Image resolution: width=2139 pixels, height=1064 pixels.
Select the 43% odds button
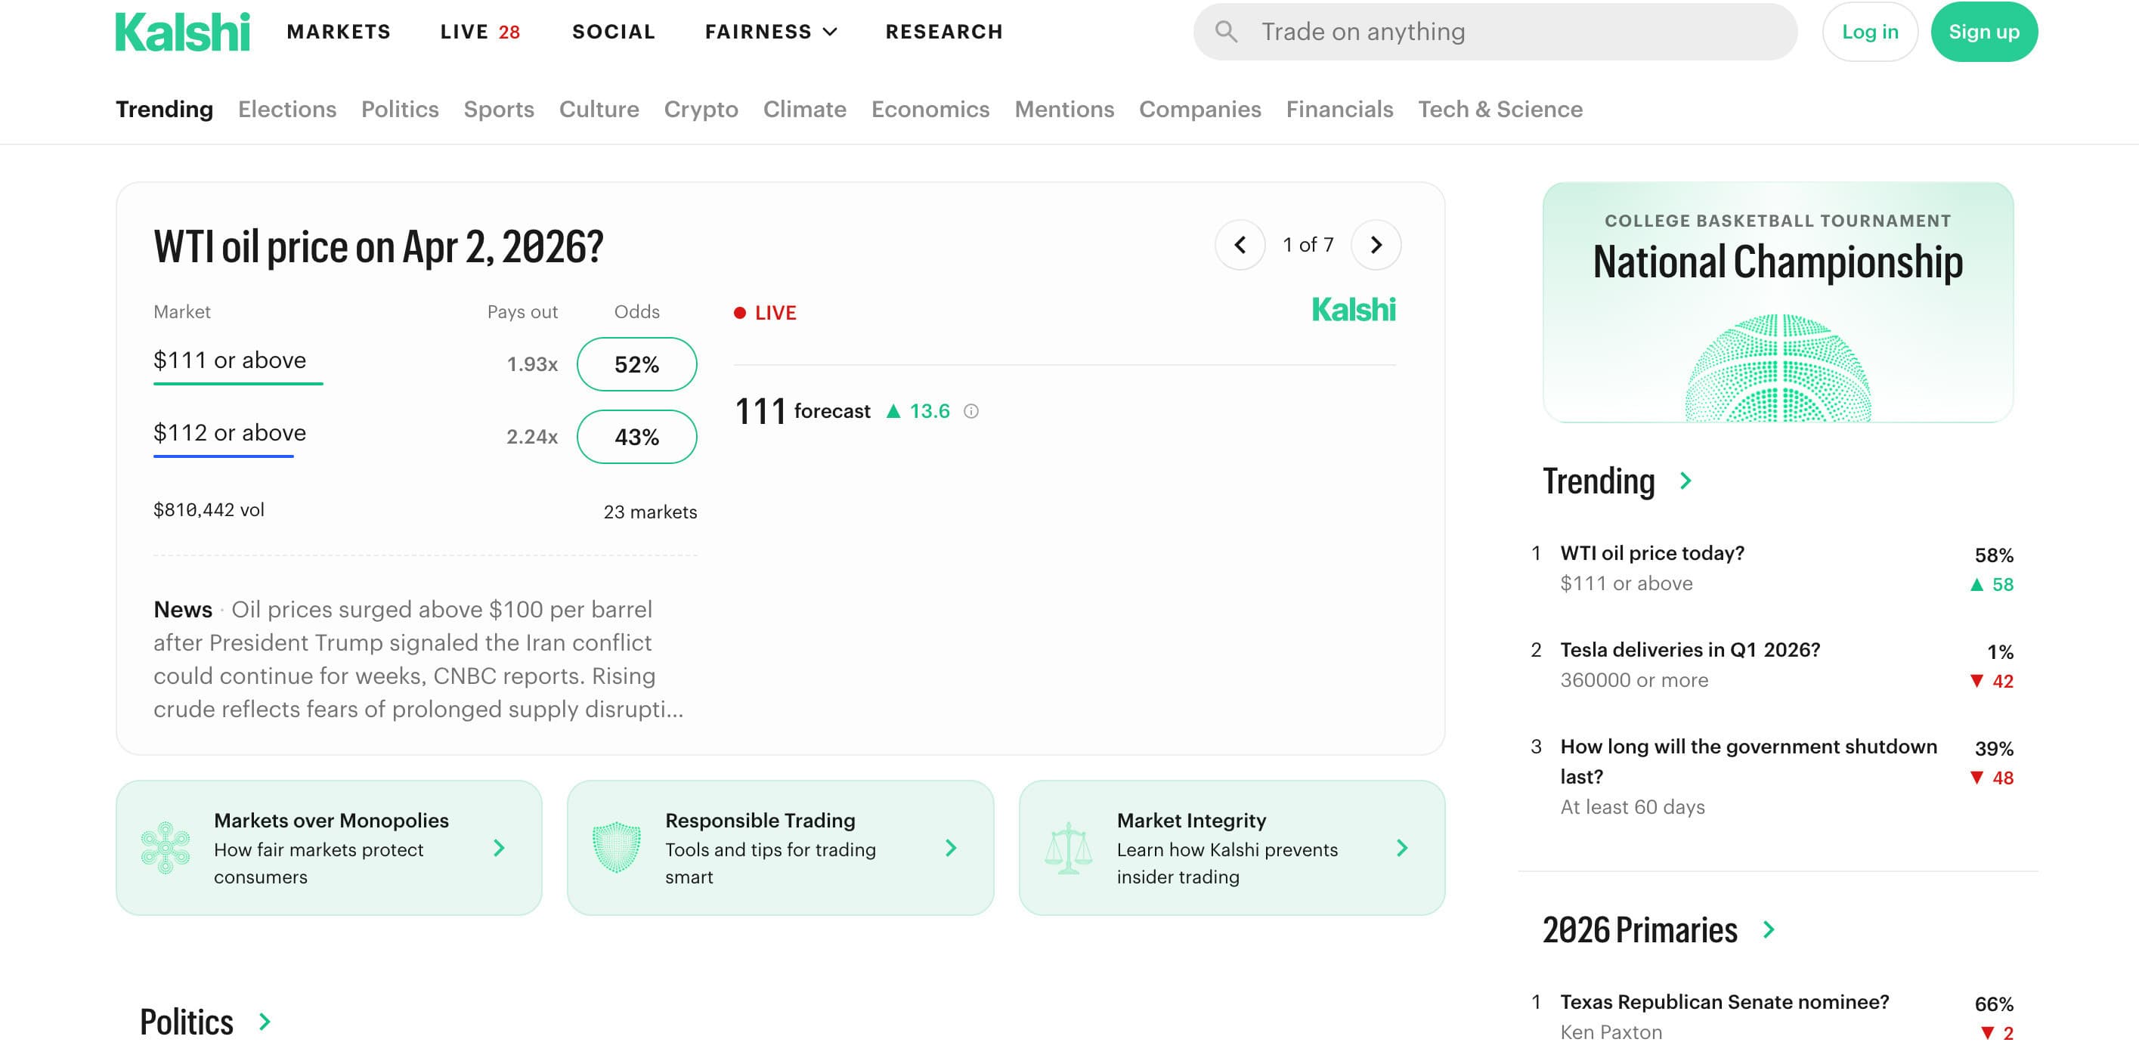pyautogui.click(x=636, y=437)
